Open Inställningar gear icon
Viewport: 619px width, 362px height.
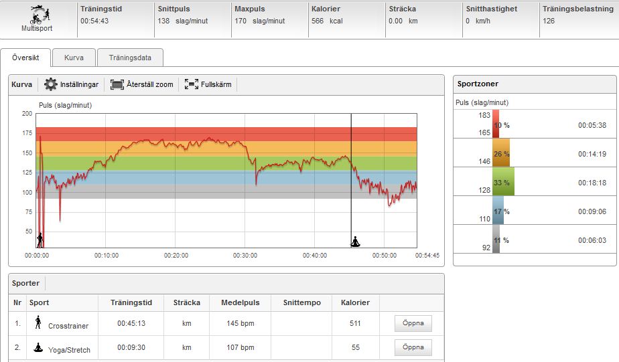click(x=50, y=85)
